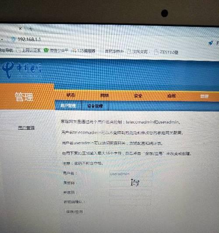Image resolution: width=219 pixels, height=233 pixels.
Task: Open a new browser tab
Action: pos(31,29)
